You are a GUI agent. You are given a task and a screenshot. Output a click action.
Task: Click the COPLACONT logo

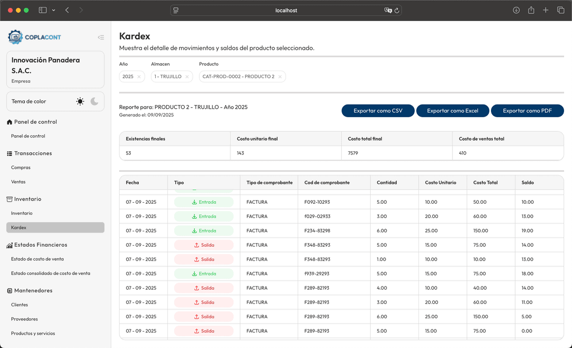pos(34,37)
